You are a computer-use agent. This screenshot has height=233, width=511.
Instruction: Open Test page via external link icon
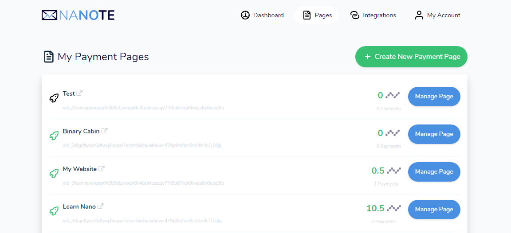click(79, 93)
